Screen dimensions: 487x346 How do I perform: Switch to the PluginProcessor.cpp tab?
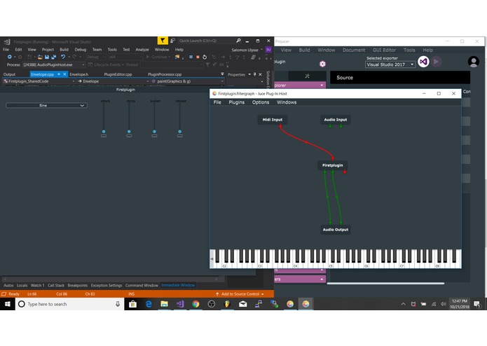pos(165,74)
